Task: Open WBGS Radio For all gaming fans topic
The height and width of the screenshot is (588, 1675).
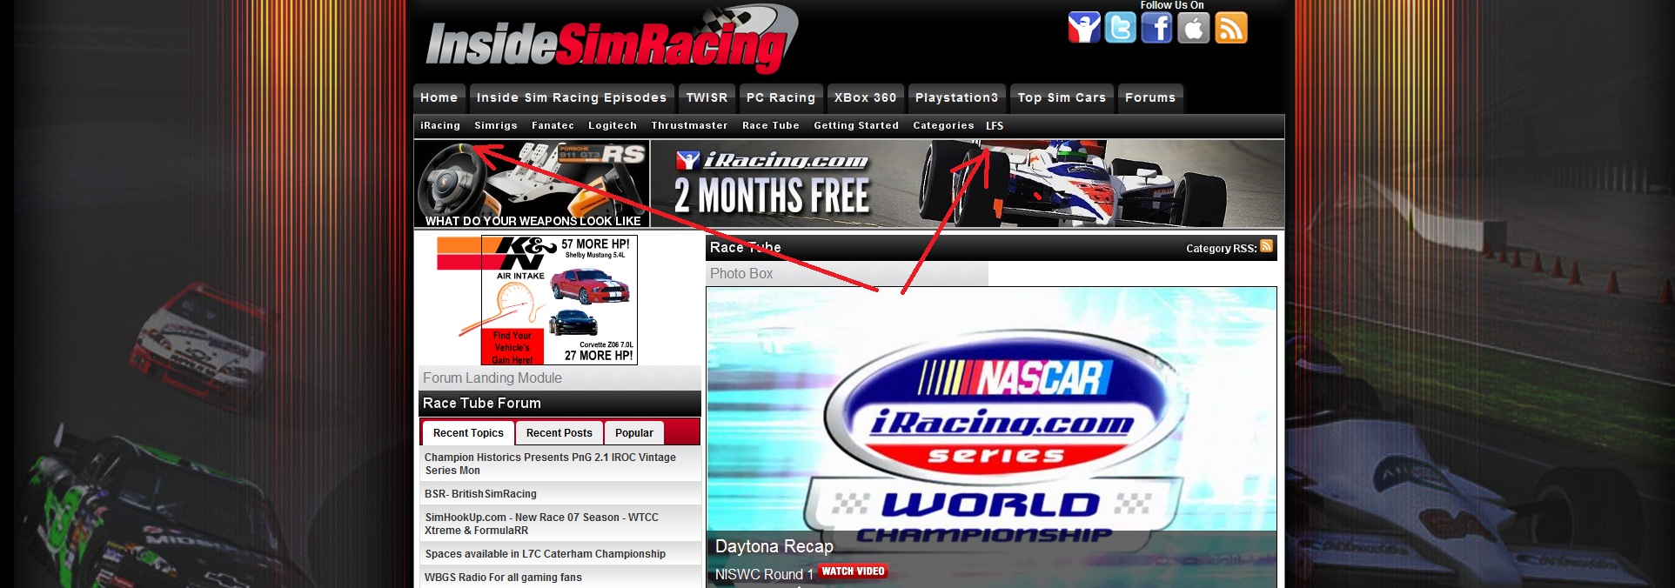Action: click(x=503, y=578)
